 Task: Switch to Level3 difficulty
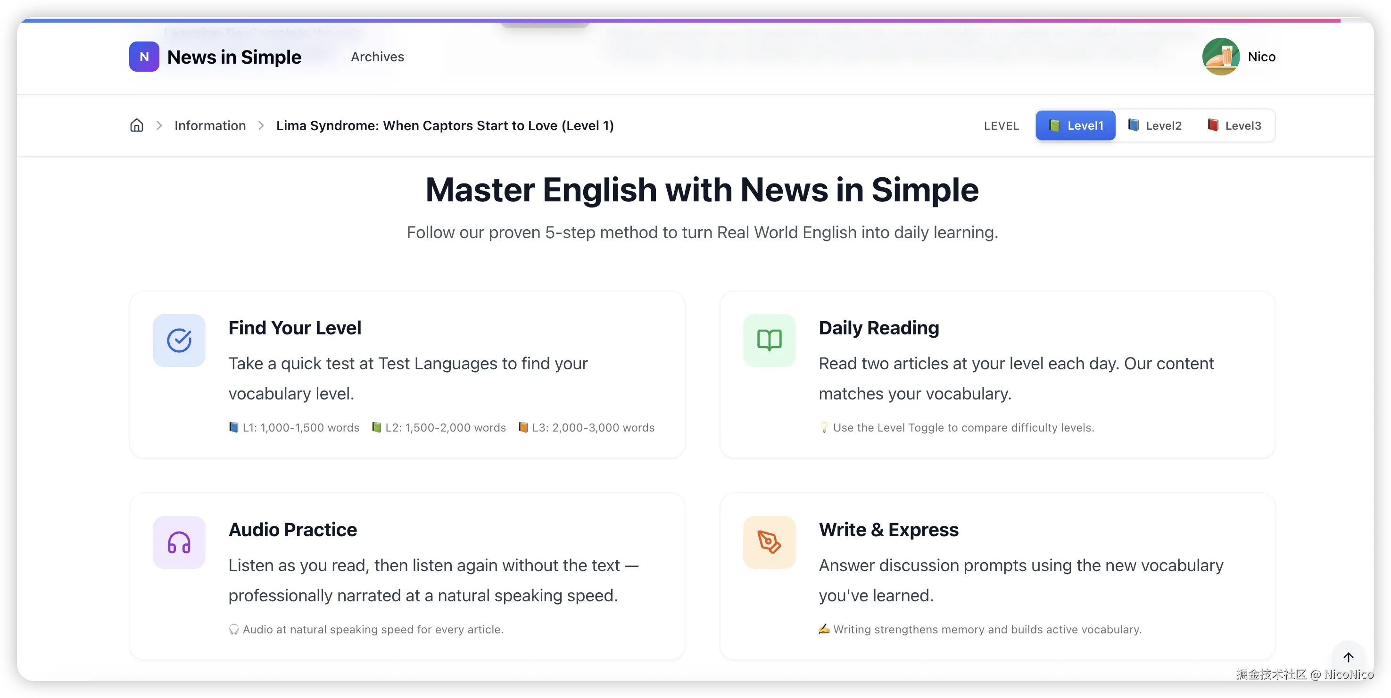pos(1234,125)
